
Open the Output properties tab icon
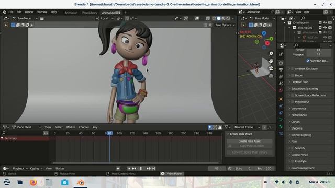coord(281,69)
